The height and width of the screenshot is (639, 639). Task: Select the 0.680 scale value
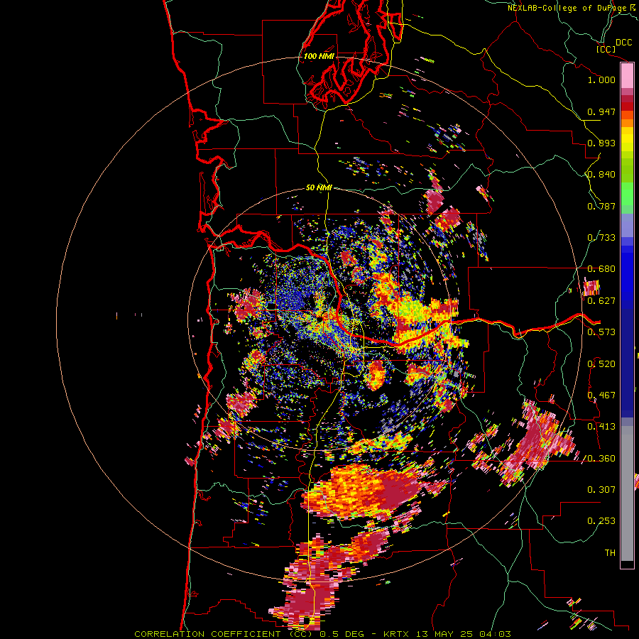(x=601, y=269)
